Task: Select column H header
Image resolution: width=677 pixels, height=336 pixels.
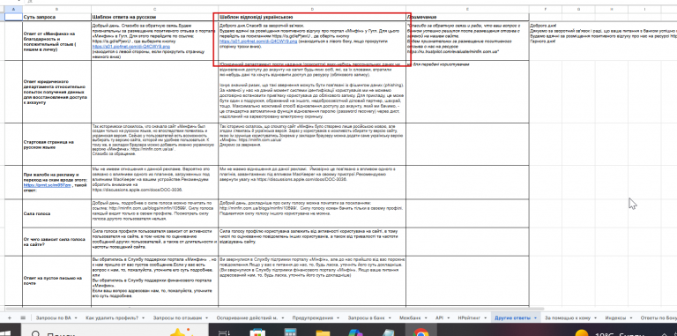Action: tap(612, 9)
